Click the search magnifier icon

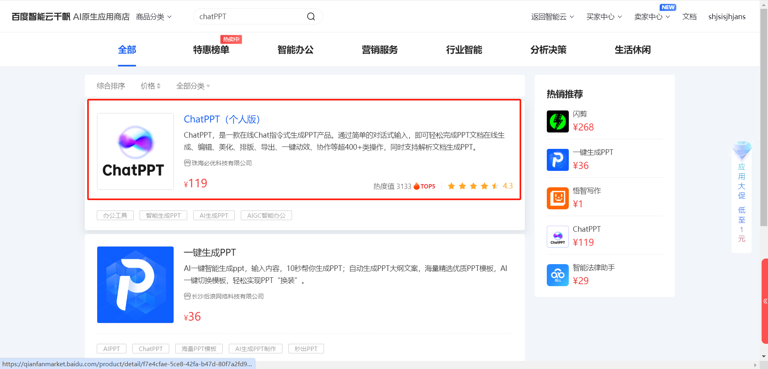311,16
